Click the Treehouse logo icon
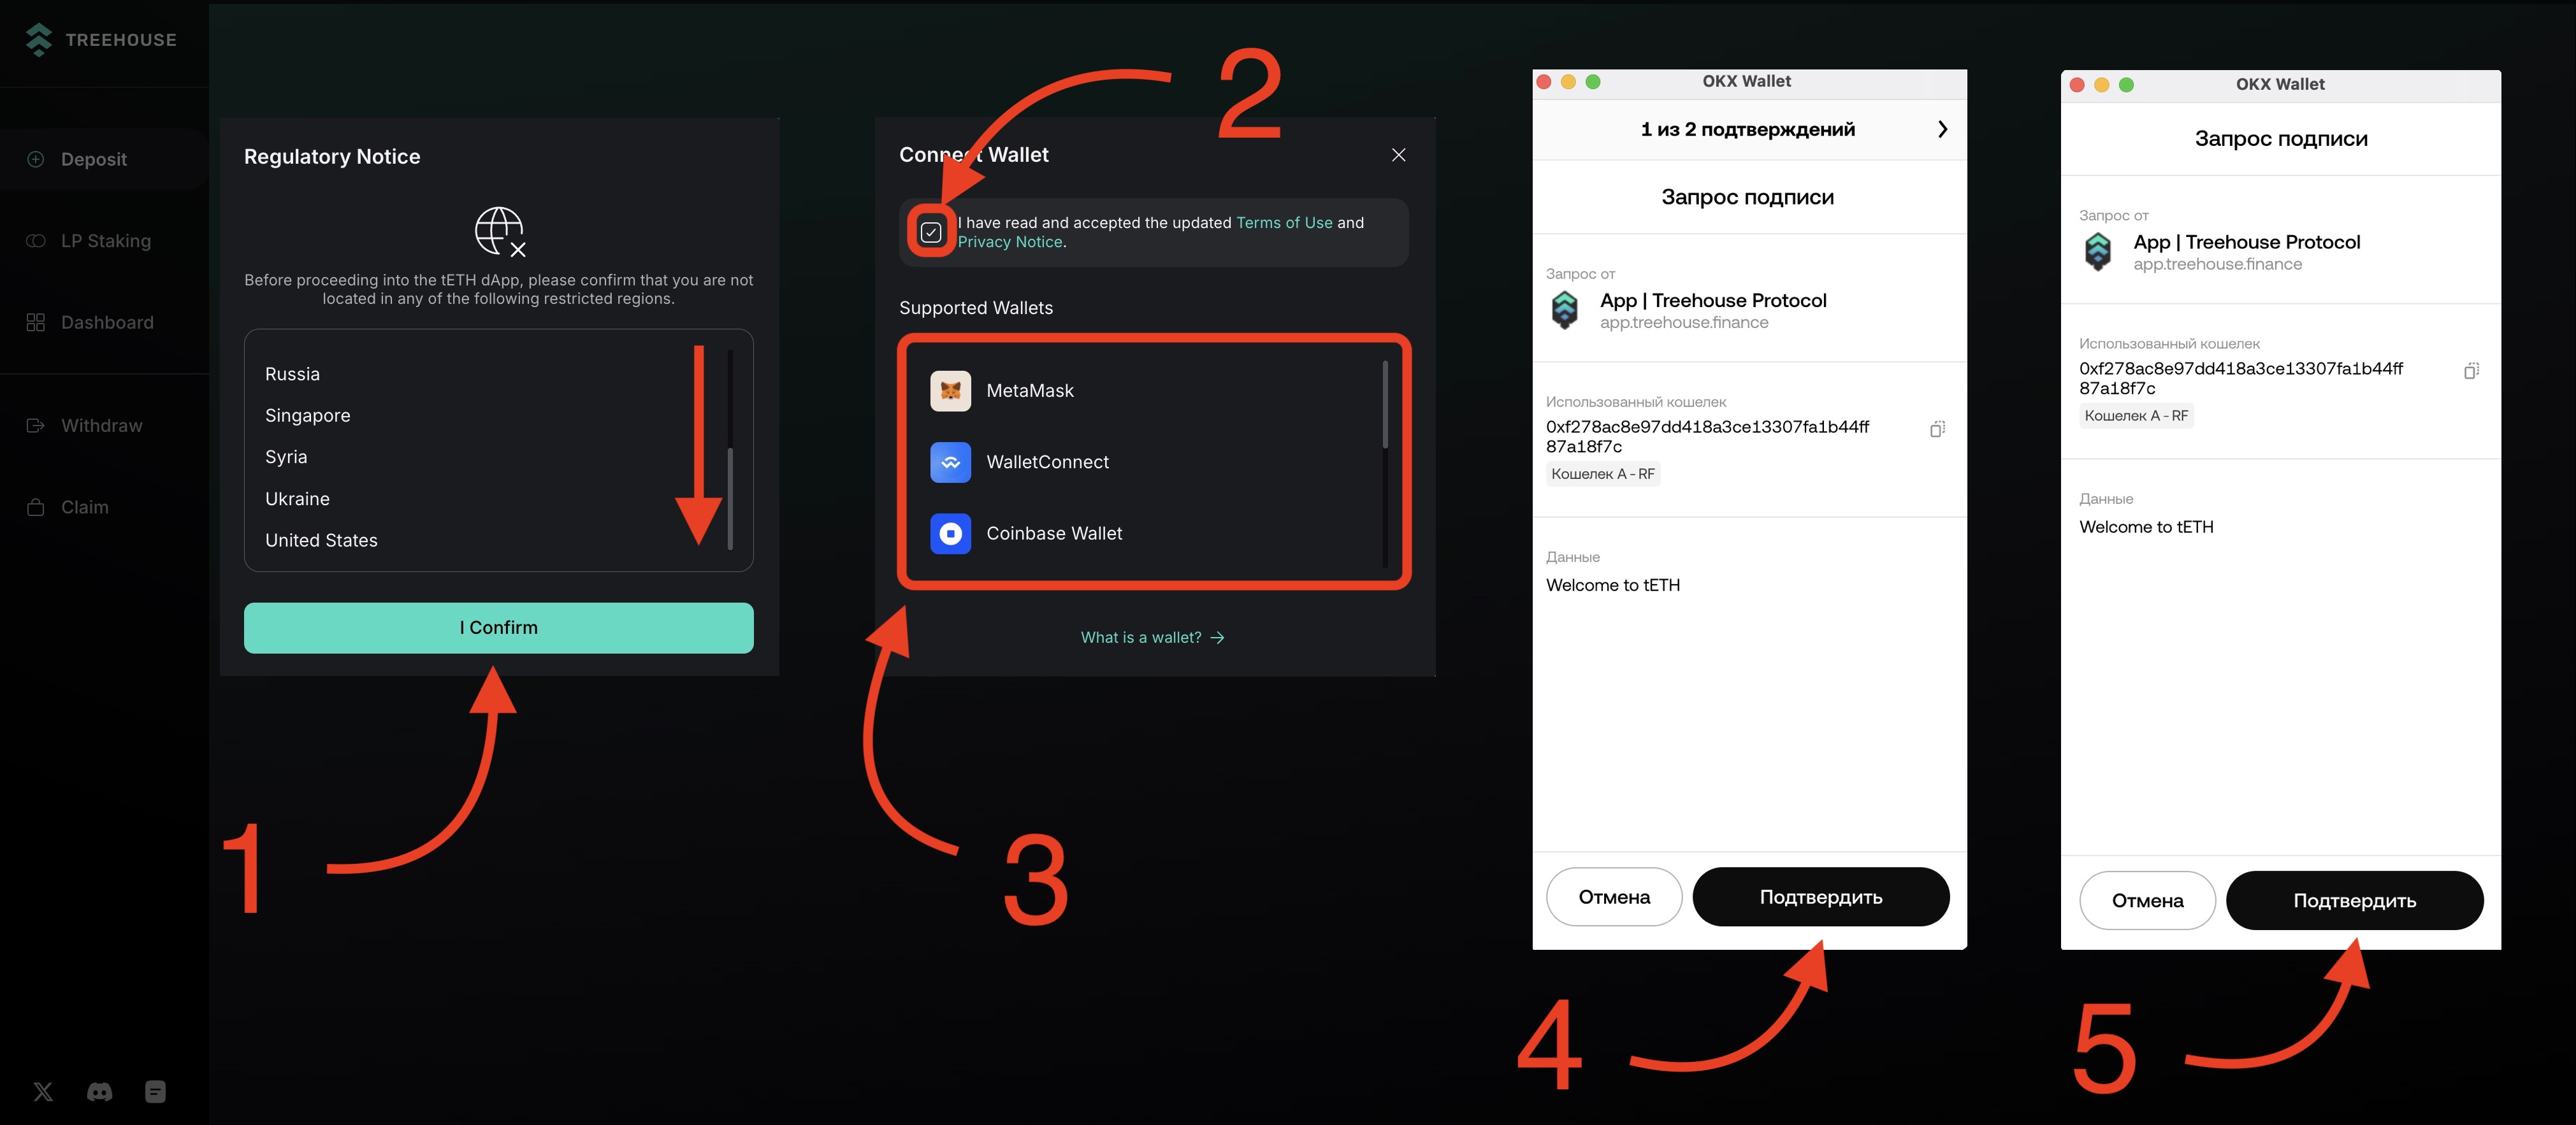This screenshot has width=2576, height=1125. coord(39,40)
